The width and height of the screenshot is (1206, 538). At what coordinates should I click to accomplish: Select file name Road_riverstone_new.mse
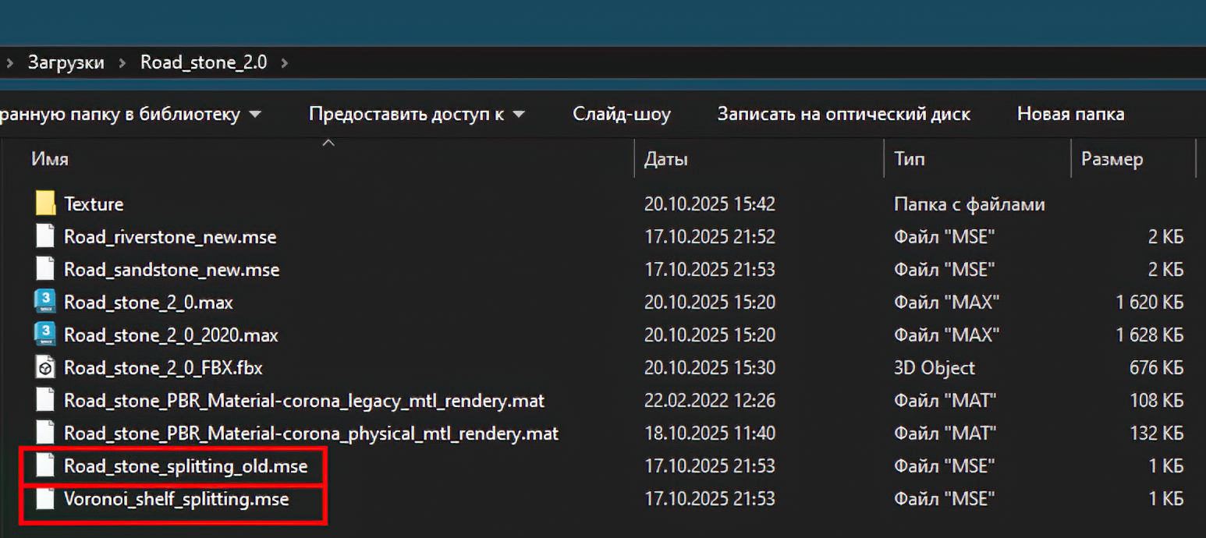pyautogui.click(x=170, y=236)
